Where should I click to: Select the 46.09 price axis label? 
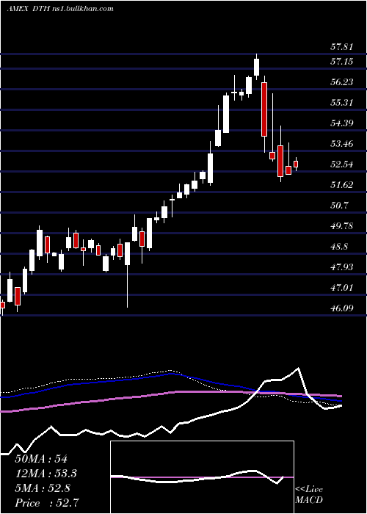click(x=342, y=308)
